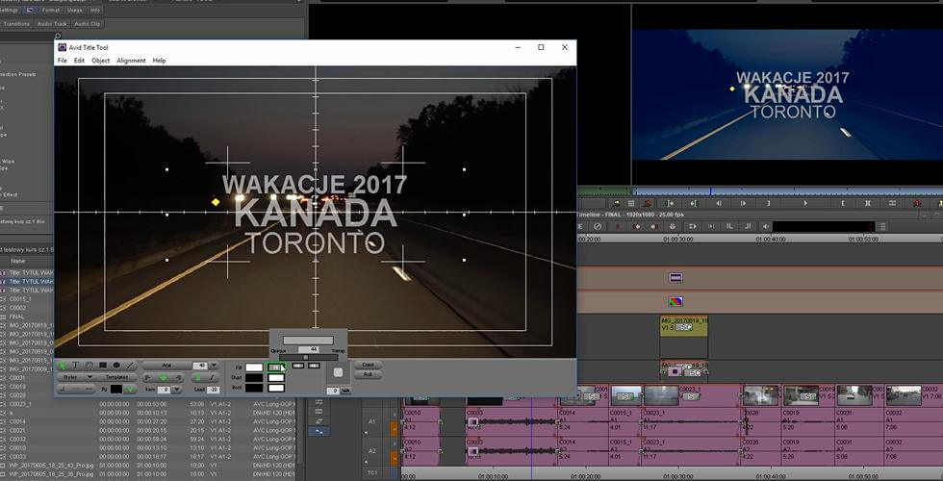The width and height of the screenshot is (943, 481).
Task: Open the point size dropdown arrow
Action: [x=214, y=365]
